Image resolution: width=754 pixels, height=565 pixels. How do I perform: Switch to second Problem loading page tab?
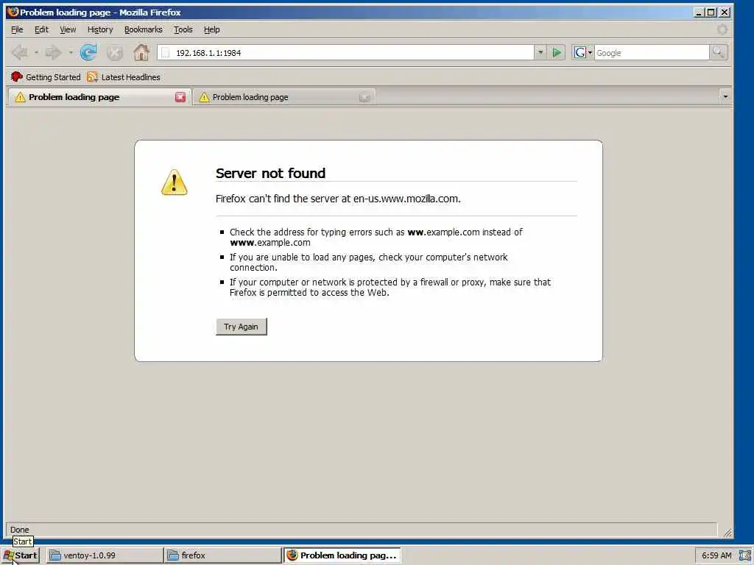283,98
